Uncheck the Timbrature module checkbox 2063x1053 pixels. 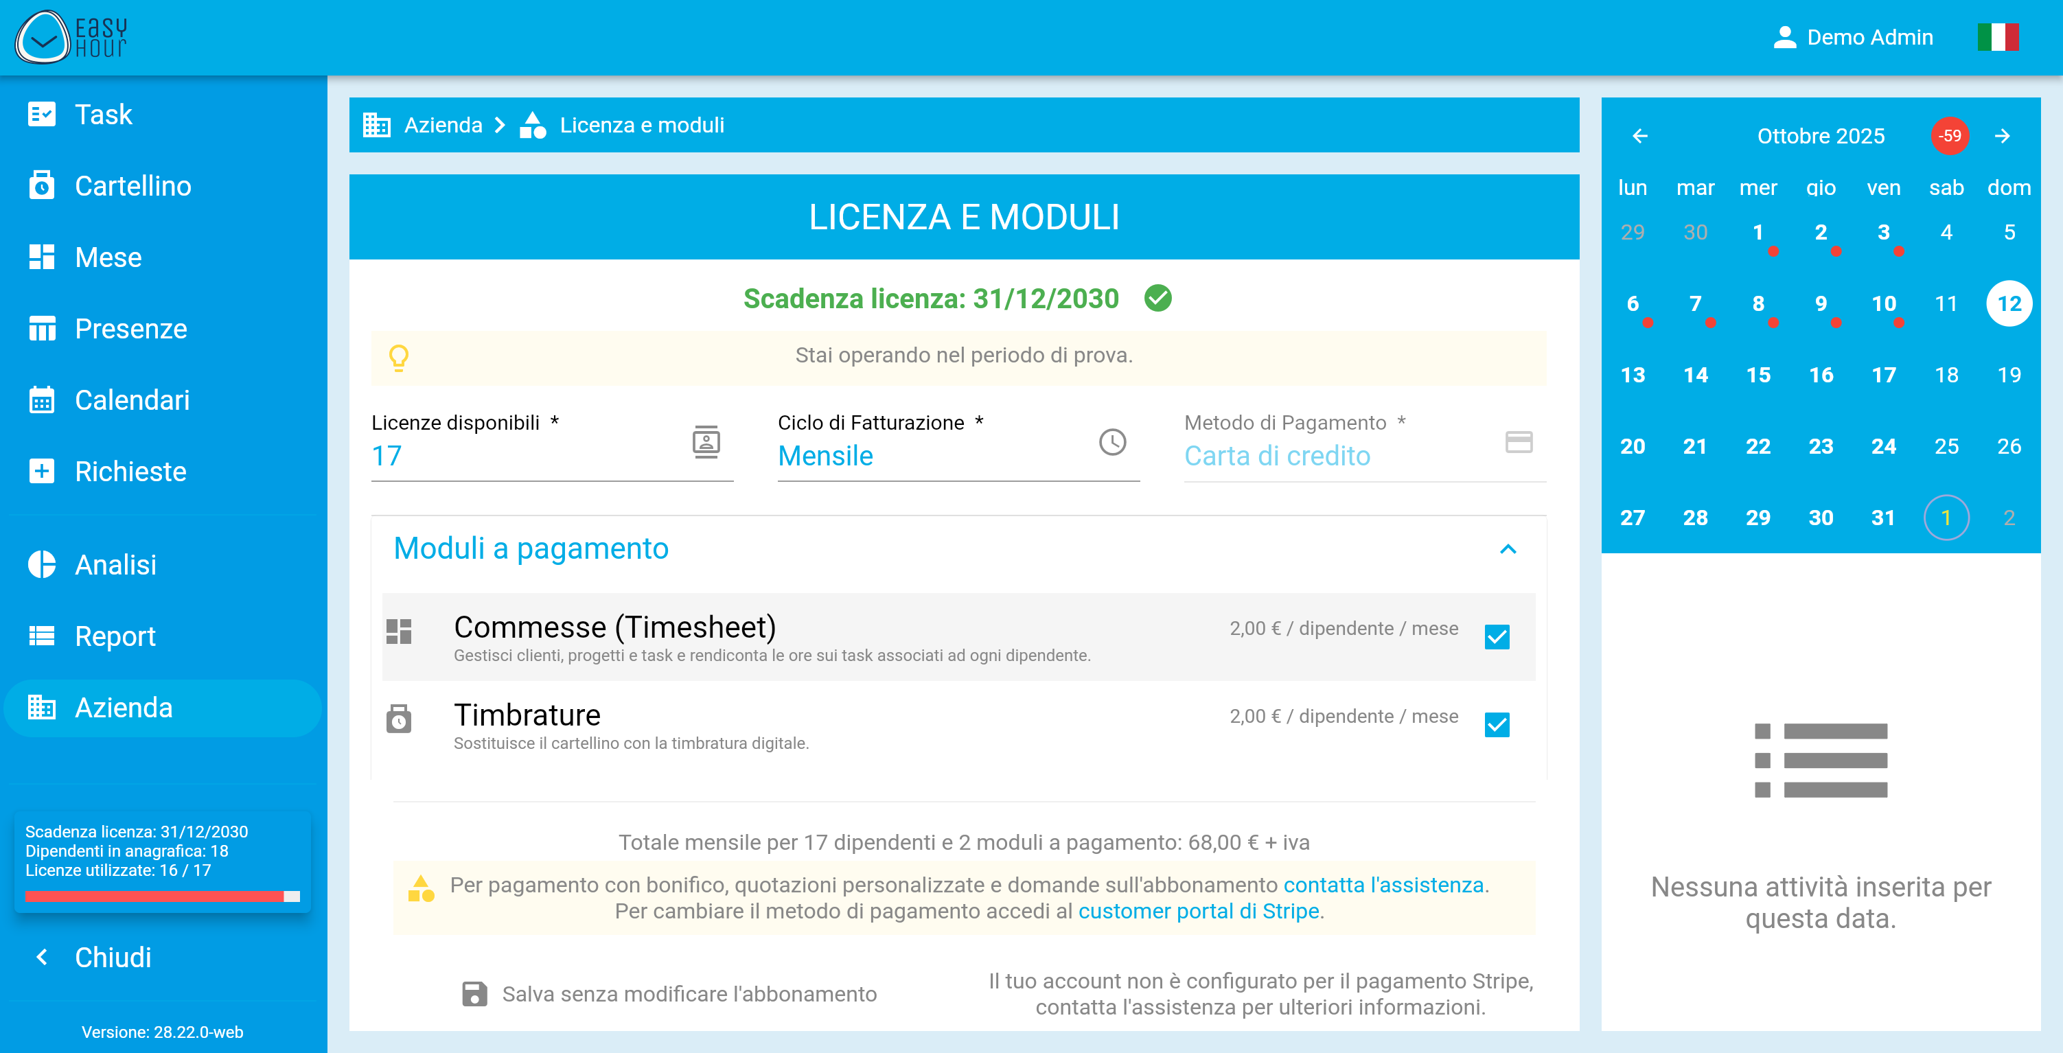(x=1496, y=725)
